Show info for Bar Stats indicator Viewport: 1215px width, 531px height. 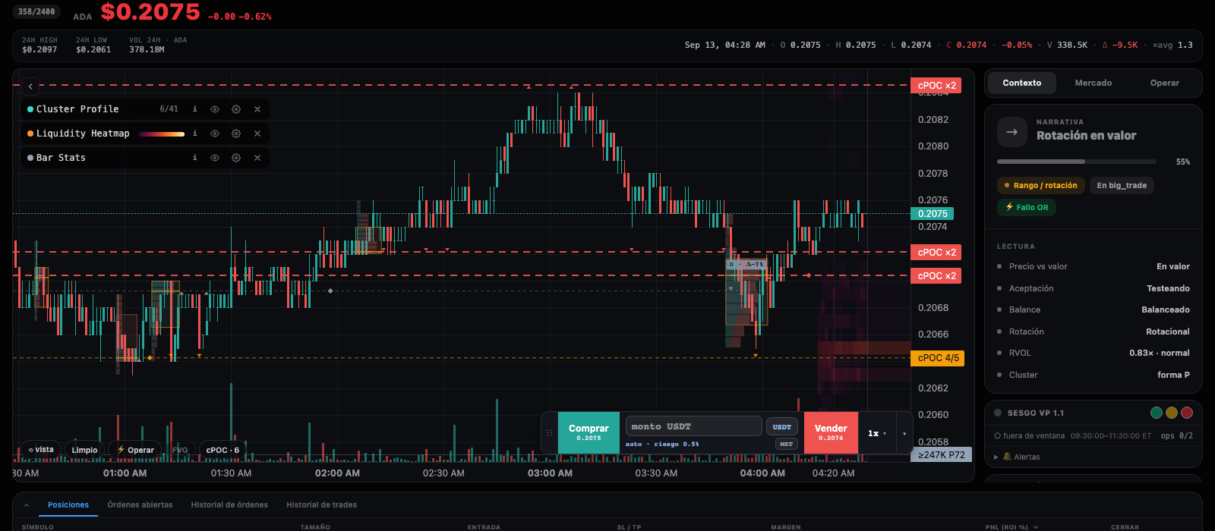[x=194, y=158]
